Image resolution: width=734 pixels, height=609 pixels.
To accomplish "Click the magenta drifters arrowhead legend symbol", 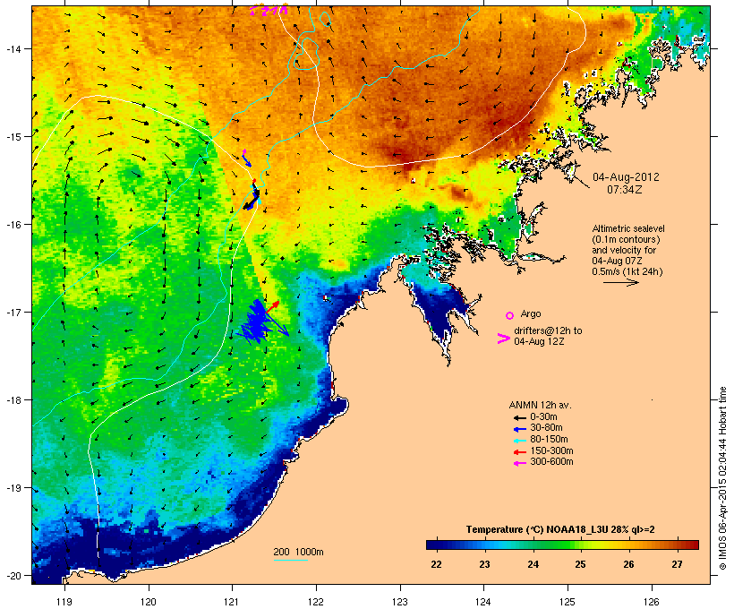I will coord(503,339).
